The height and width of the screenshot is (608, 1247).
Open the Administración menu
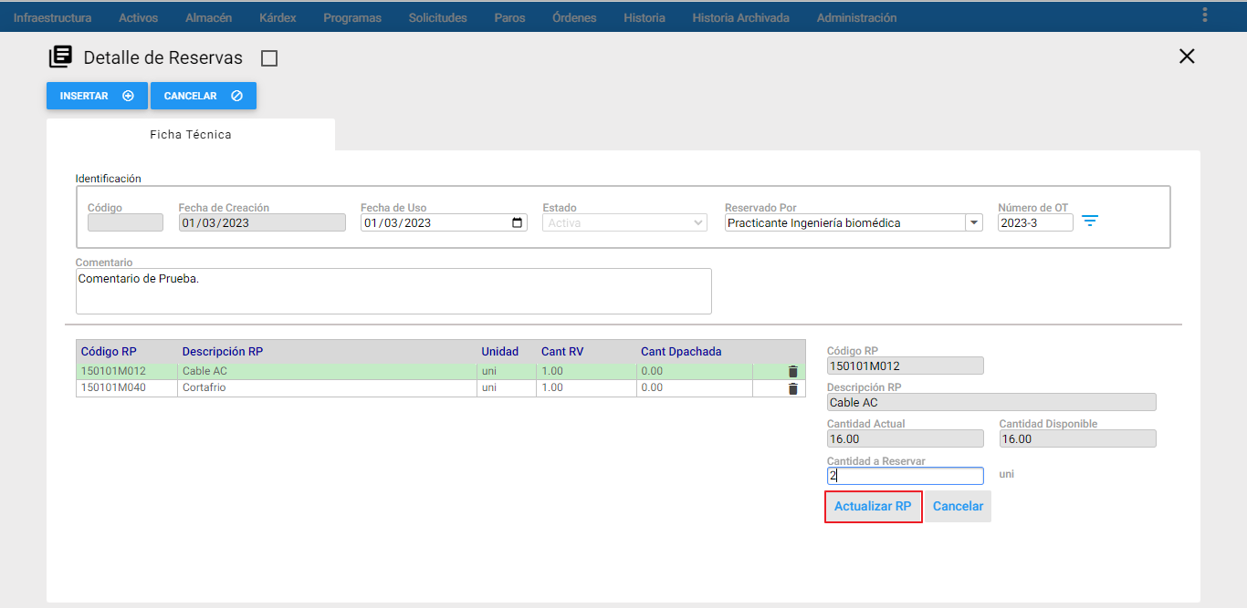pyautogui.click(x=856, y=17)
